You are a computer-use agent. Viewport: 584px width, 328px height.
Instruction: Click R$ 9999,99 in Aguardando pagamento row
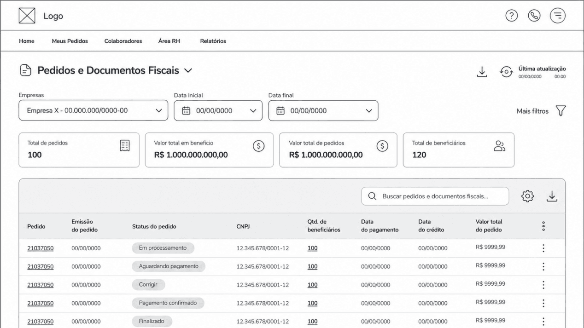click(x=491, y=265)
